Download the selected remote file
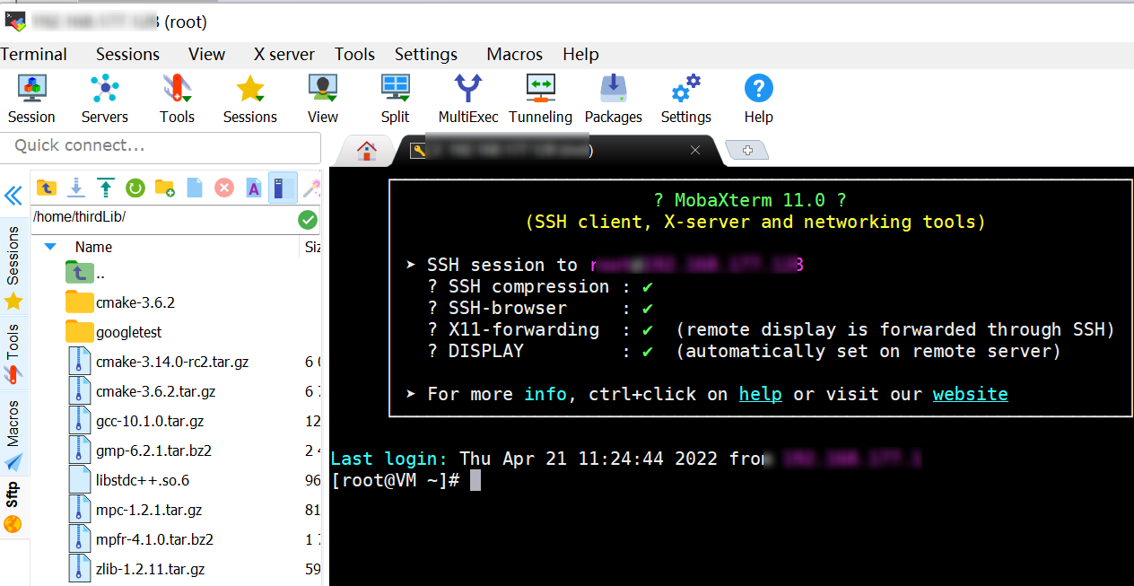1134x586 pixels. [76, 188]
